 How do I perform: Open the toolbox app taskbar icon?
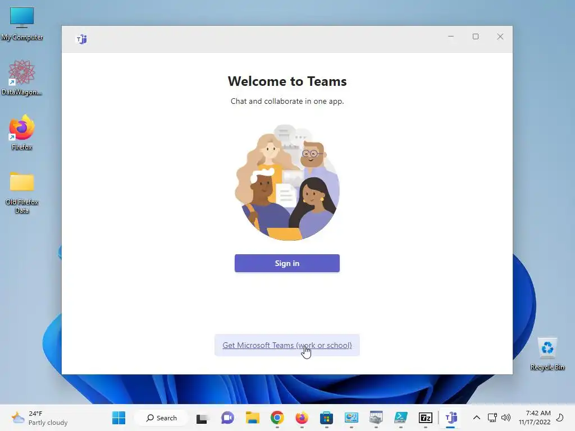(x=376, y=418)
